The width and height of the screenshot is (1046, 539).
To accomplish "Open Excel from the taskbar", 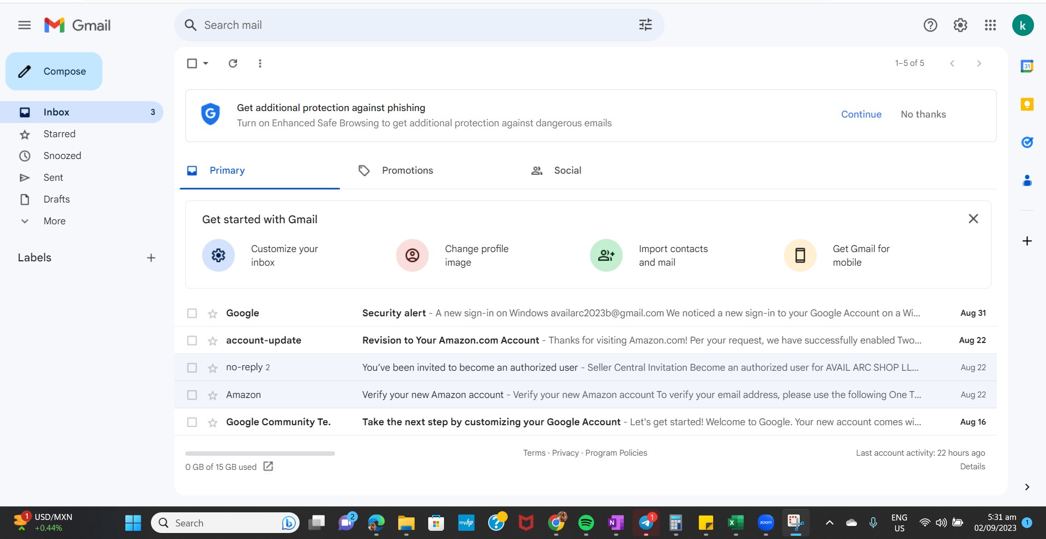I will pos(735,523).
